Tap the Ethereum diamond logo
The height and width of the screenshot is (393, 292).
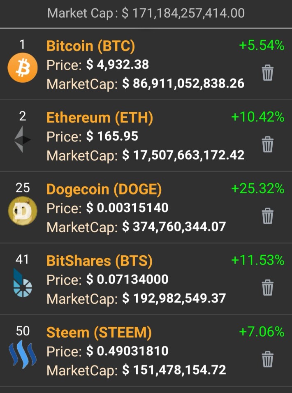pos(23,139)
